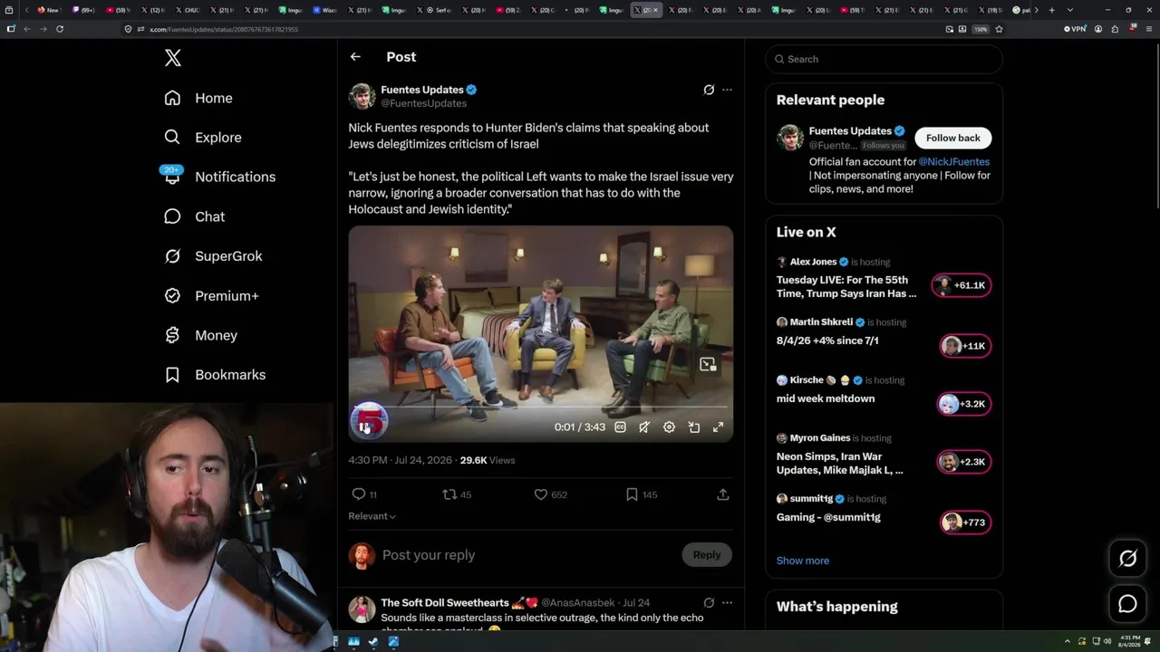This screenshot has height=652, width=1160.
Task: Open the Fuentes Updates post author avatar
Action: pyautogui.click(x=362, y=96)
